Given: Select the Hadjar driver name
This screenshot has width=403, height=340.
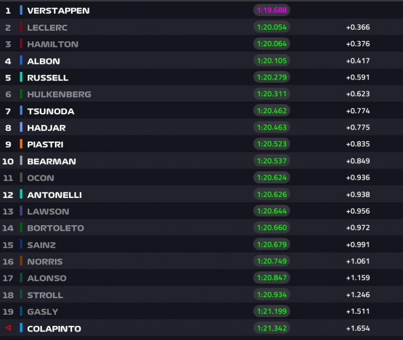Looking at the screenshot, I should click(46, 127).
